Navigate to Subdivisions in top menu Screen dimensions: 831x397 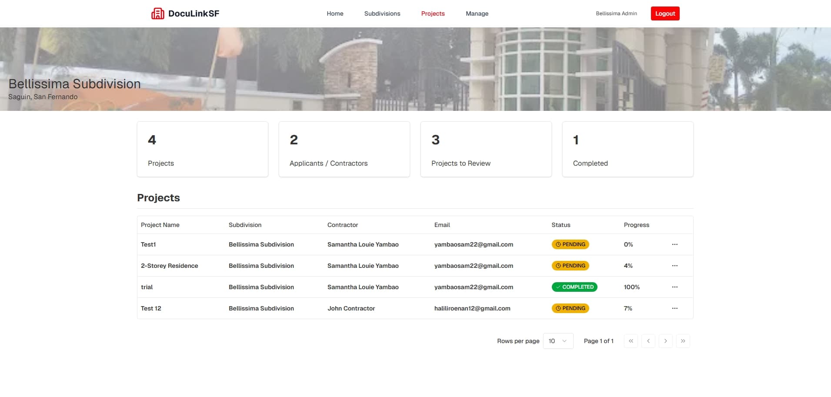pos(382,13)
